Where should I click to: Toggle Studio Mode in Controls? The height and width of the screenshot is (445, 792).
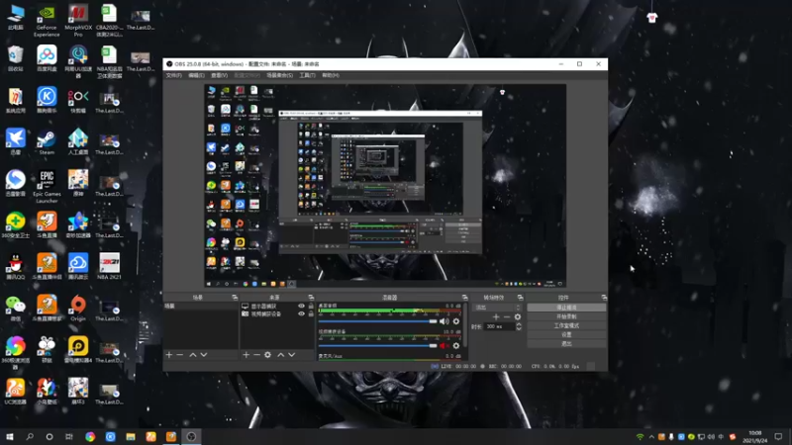[566, 325]
